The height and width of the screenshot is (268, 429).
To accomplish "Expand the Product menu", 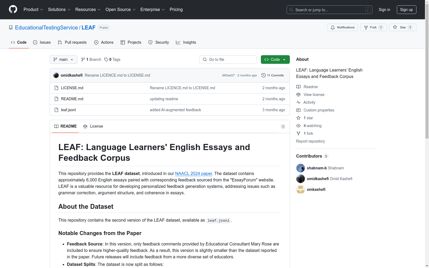I will click(x=33, y=10).
